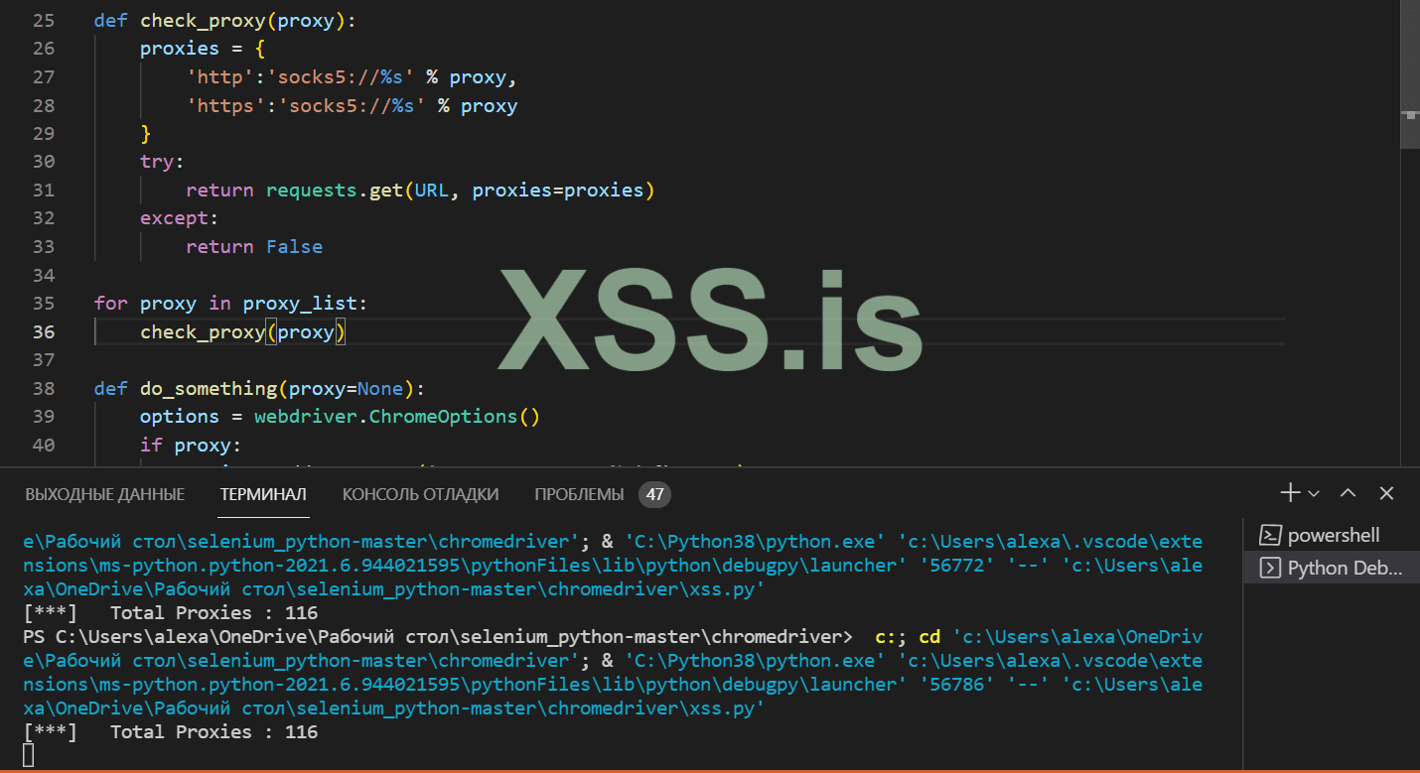Place cursor at the terminal input prompt

click(28, 756)
